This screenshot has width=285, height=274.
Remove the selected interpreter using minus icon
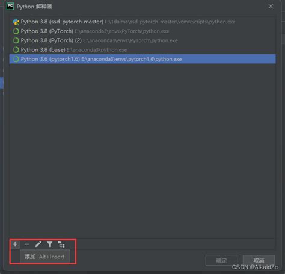click(26, 244)
